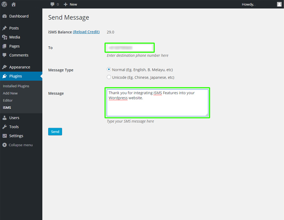Viewport: 284px width, 220px height.
Task: Click the Settings sliders icon
Action: [5, 136]
